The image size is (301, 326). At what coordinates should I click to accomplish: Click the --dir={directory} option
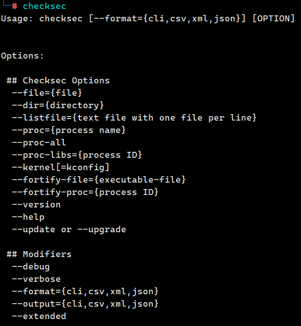(x=58, y=105)
